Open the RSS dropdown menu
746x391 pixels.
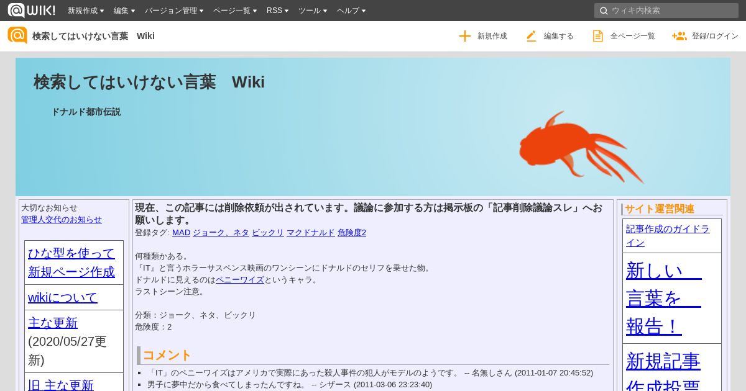click(x=277, y=11)
